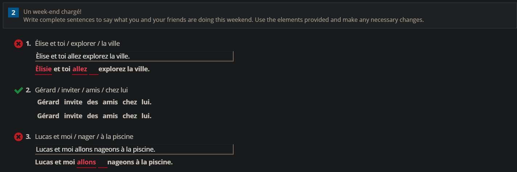Click the red misspelled word 'Èlisie'
The height and width of the screenshot is (172, 517).
(43, 69)
